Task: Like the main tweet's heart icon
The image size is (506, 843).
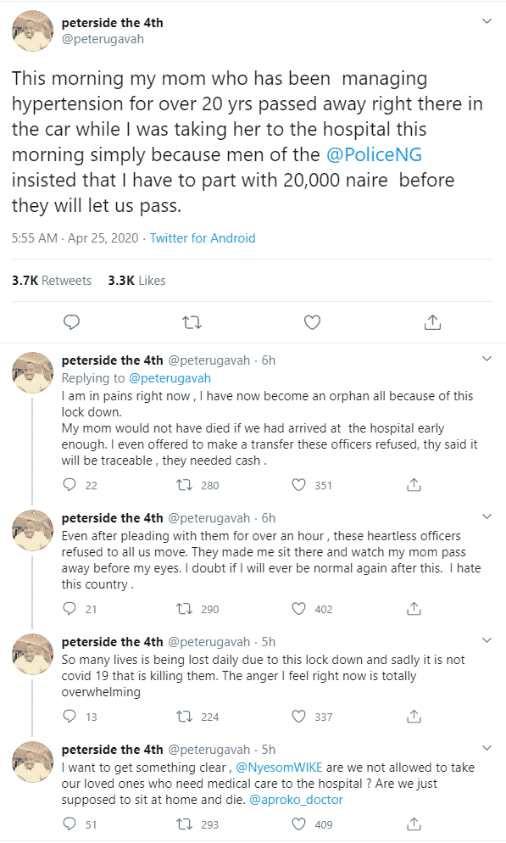Action: (312, 322)
